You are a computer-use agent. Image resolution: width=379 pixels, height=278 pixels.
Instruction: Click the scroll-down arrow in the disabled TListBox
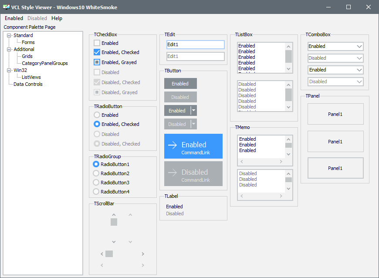[x=288, y=107]
